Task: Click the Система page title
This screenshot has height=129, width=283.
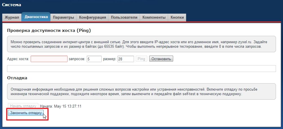Action: (x=12, y=5)
